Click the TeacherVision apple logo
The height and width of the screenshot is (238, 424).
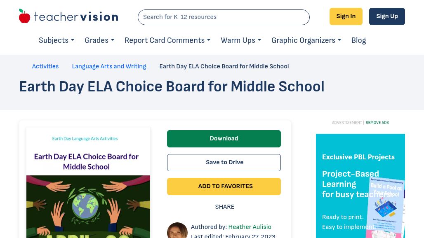pyautogui.click(x=25, y=16)
